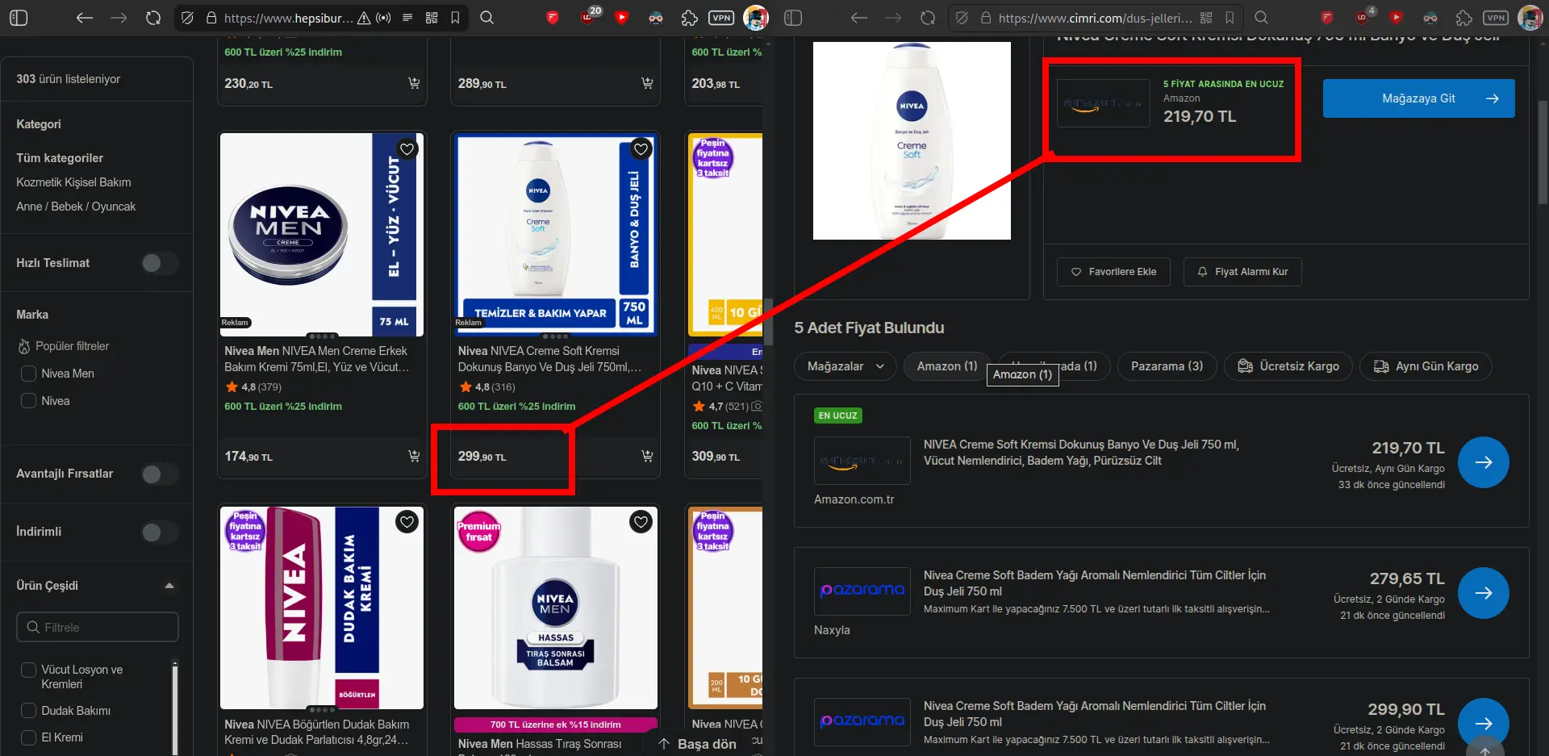Select the Pazarama (3) store filter chip

[1167, 366]
